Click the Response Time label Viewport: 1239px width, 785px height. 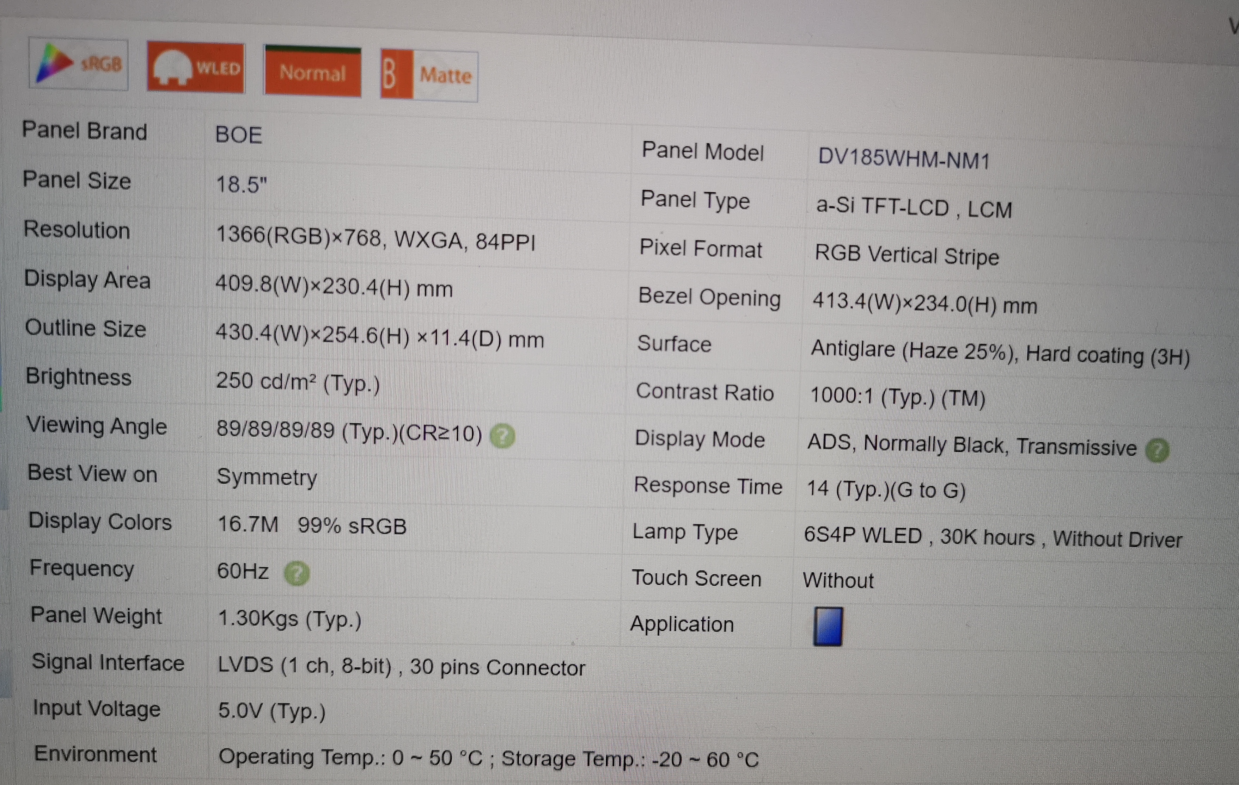pyautogui.click(x=708, y=486)
